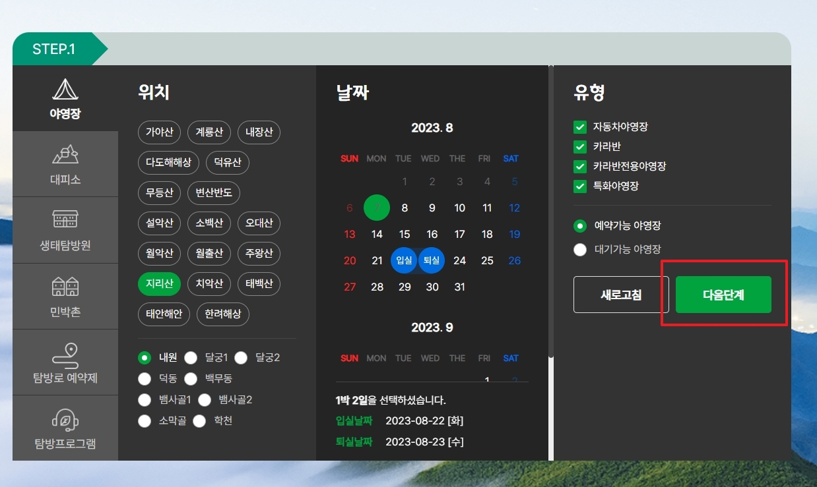Disable the 자동차야영장 checkbox
817x487 pixels.
(579, 127)
